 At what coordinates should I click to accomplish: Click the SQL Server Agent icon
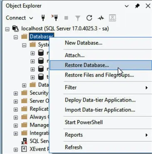click(24, 141)
